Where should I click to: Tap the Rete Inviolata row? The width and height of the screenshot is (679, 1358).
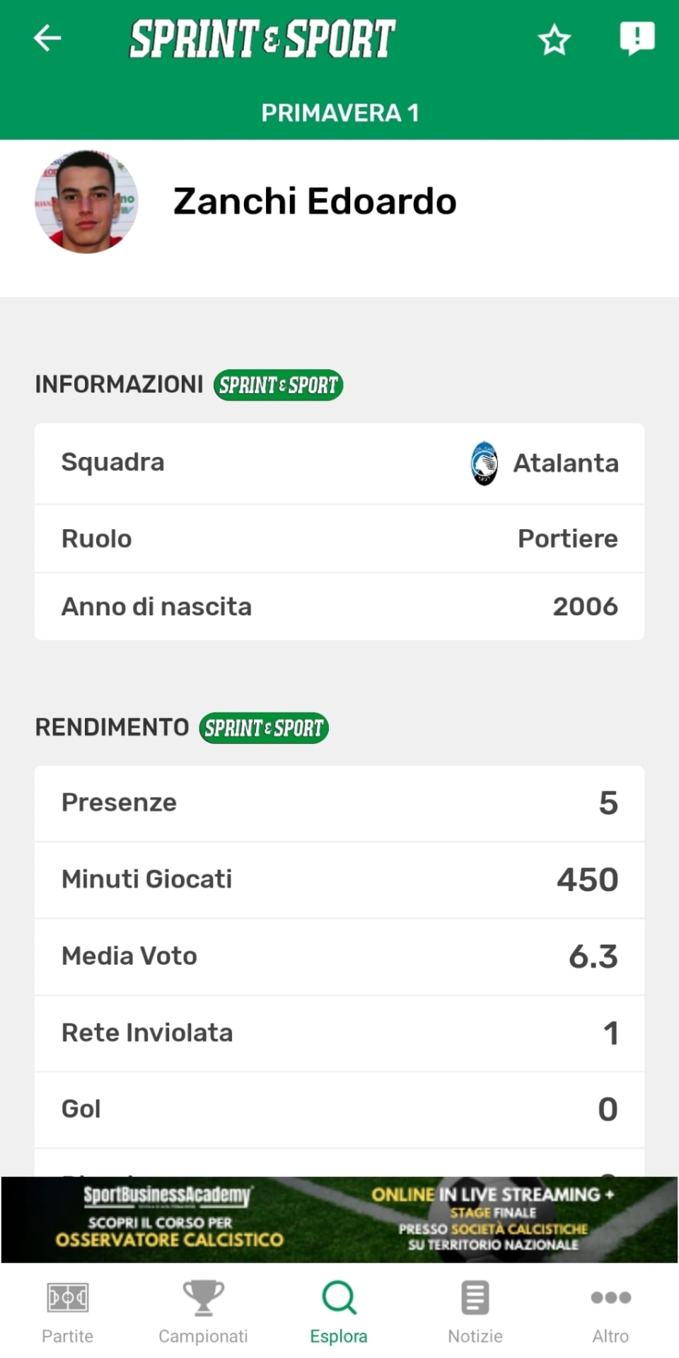339,1033
